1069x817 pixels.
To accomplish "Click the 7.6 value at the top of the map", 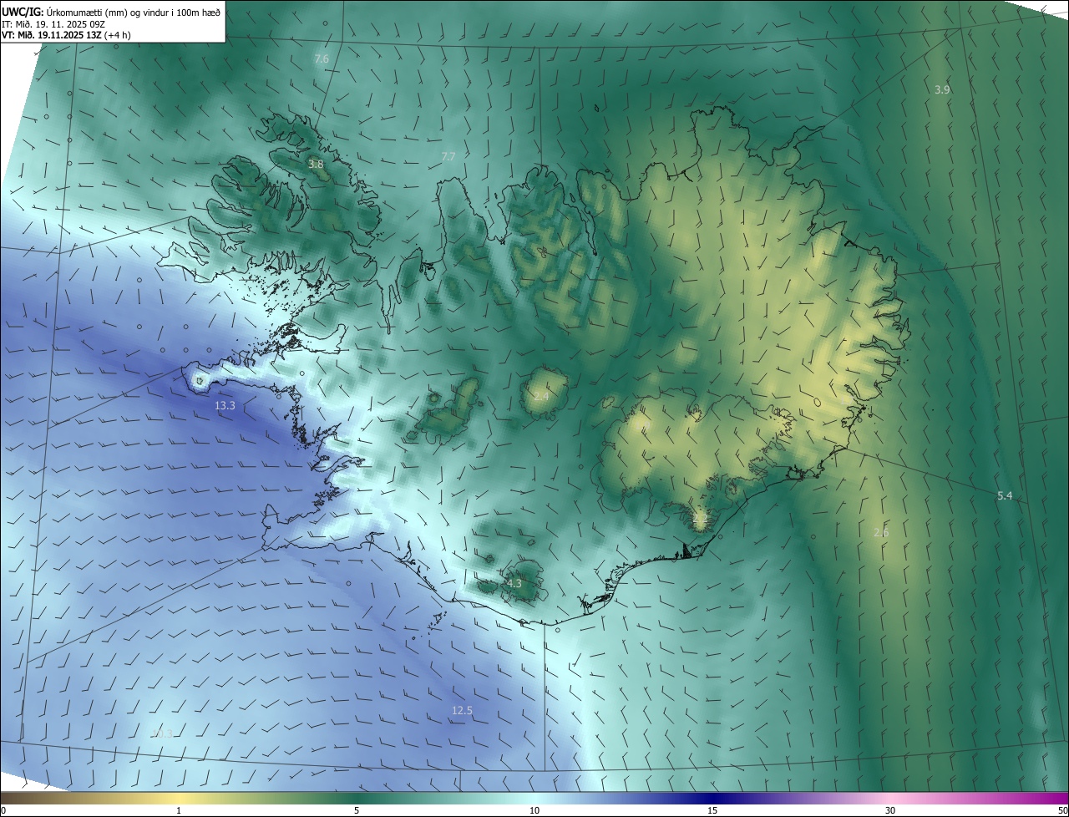I will [x=322, y=58].
